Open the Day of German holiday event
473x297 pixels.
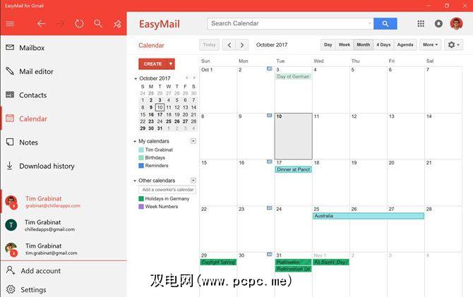pyautogui.click(x=293, y=77)
